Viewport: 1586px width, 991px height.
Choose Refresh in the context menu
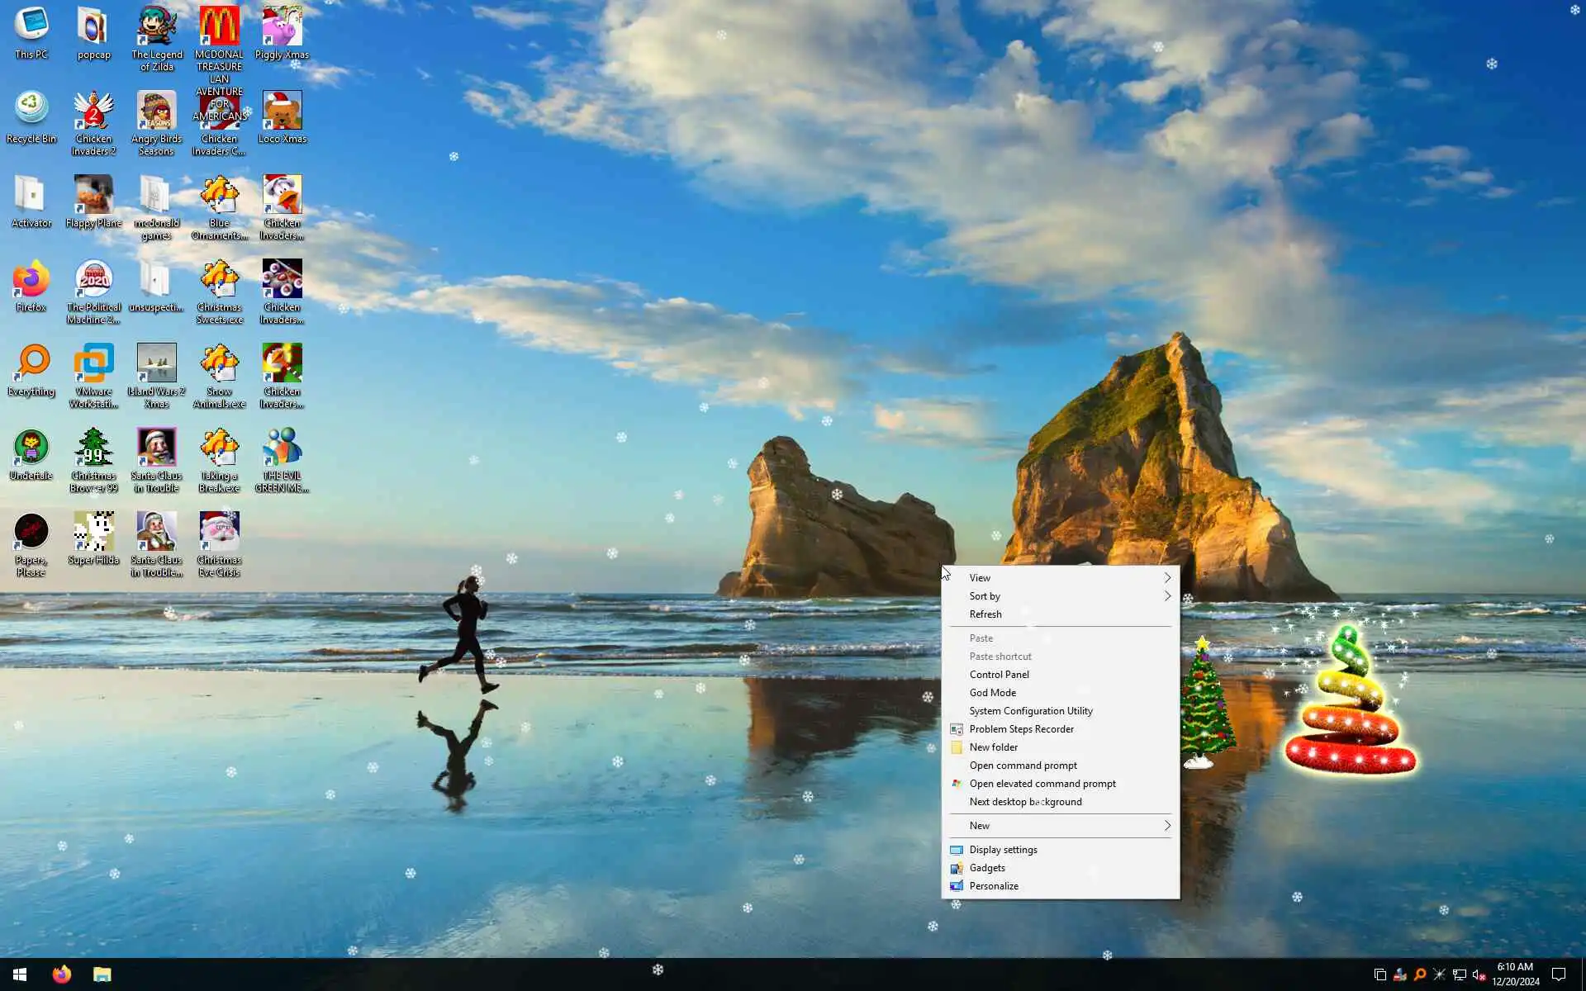click(x=985, y=614)
